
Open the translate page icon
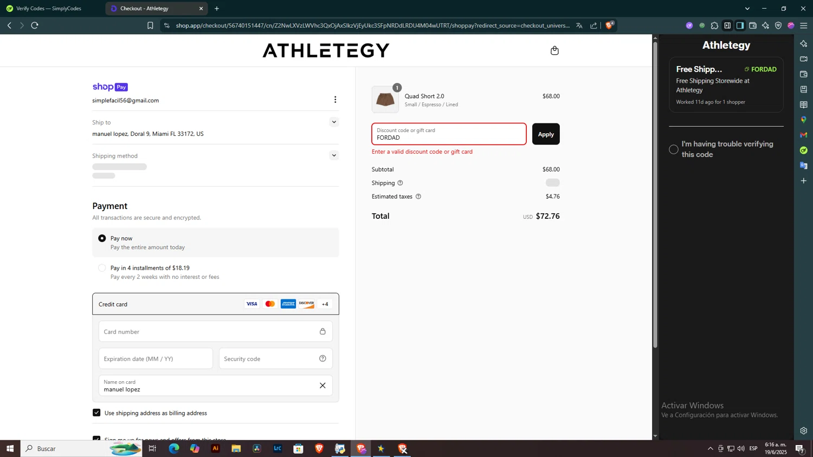(579, 25)
